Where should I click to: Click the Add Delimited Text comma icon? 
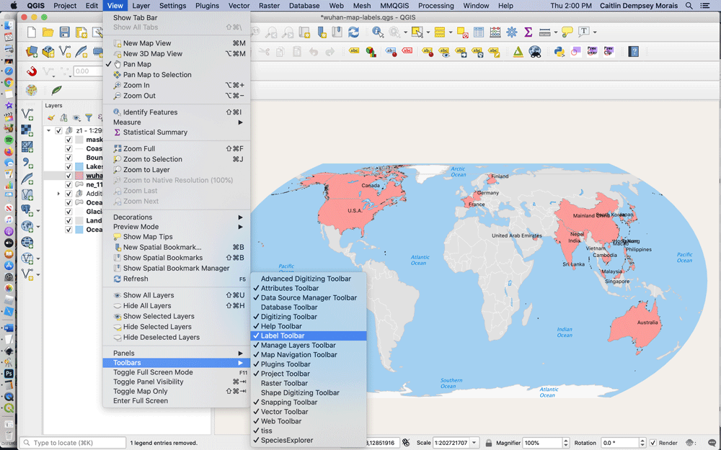click(x=27, y=163)
